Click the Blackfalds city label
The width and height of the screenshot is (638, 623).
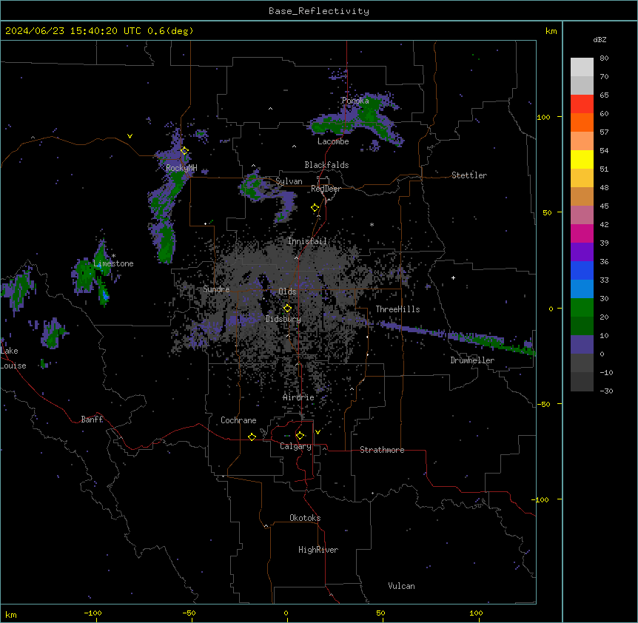pos(326,165)
